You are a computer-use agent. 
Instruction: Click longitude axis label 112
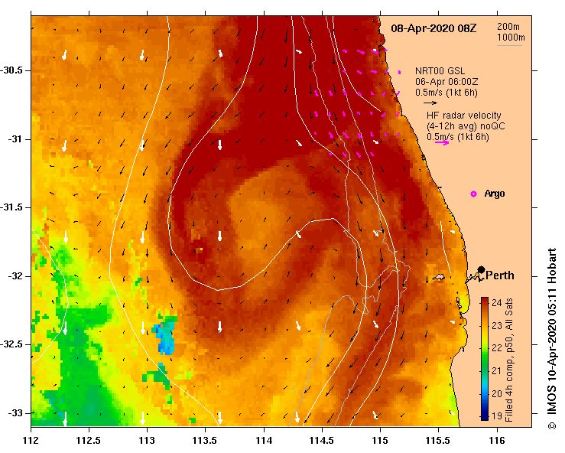pos(31,441)
